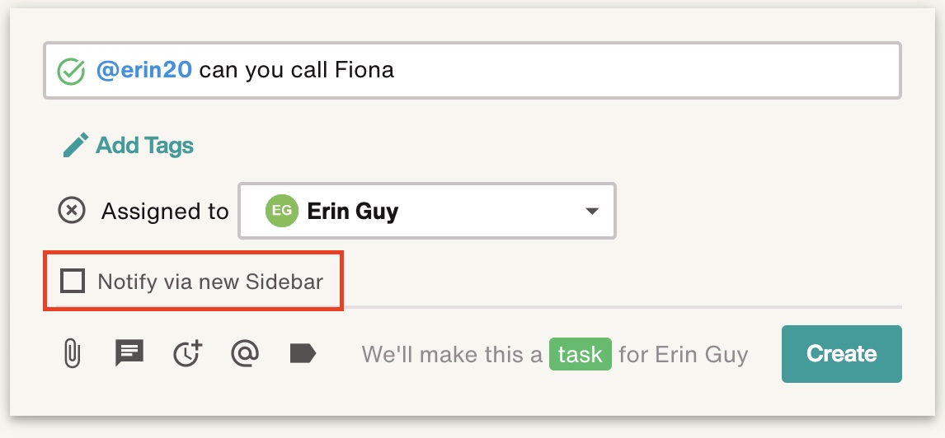Image resolution: width=945 pixels, height=438 pixels.
Task: Click the pencil icon beside Add Tags
Action: pos(76,145)
